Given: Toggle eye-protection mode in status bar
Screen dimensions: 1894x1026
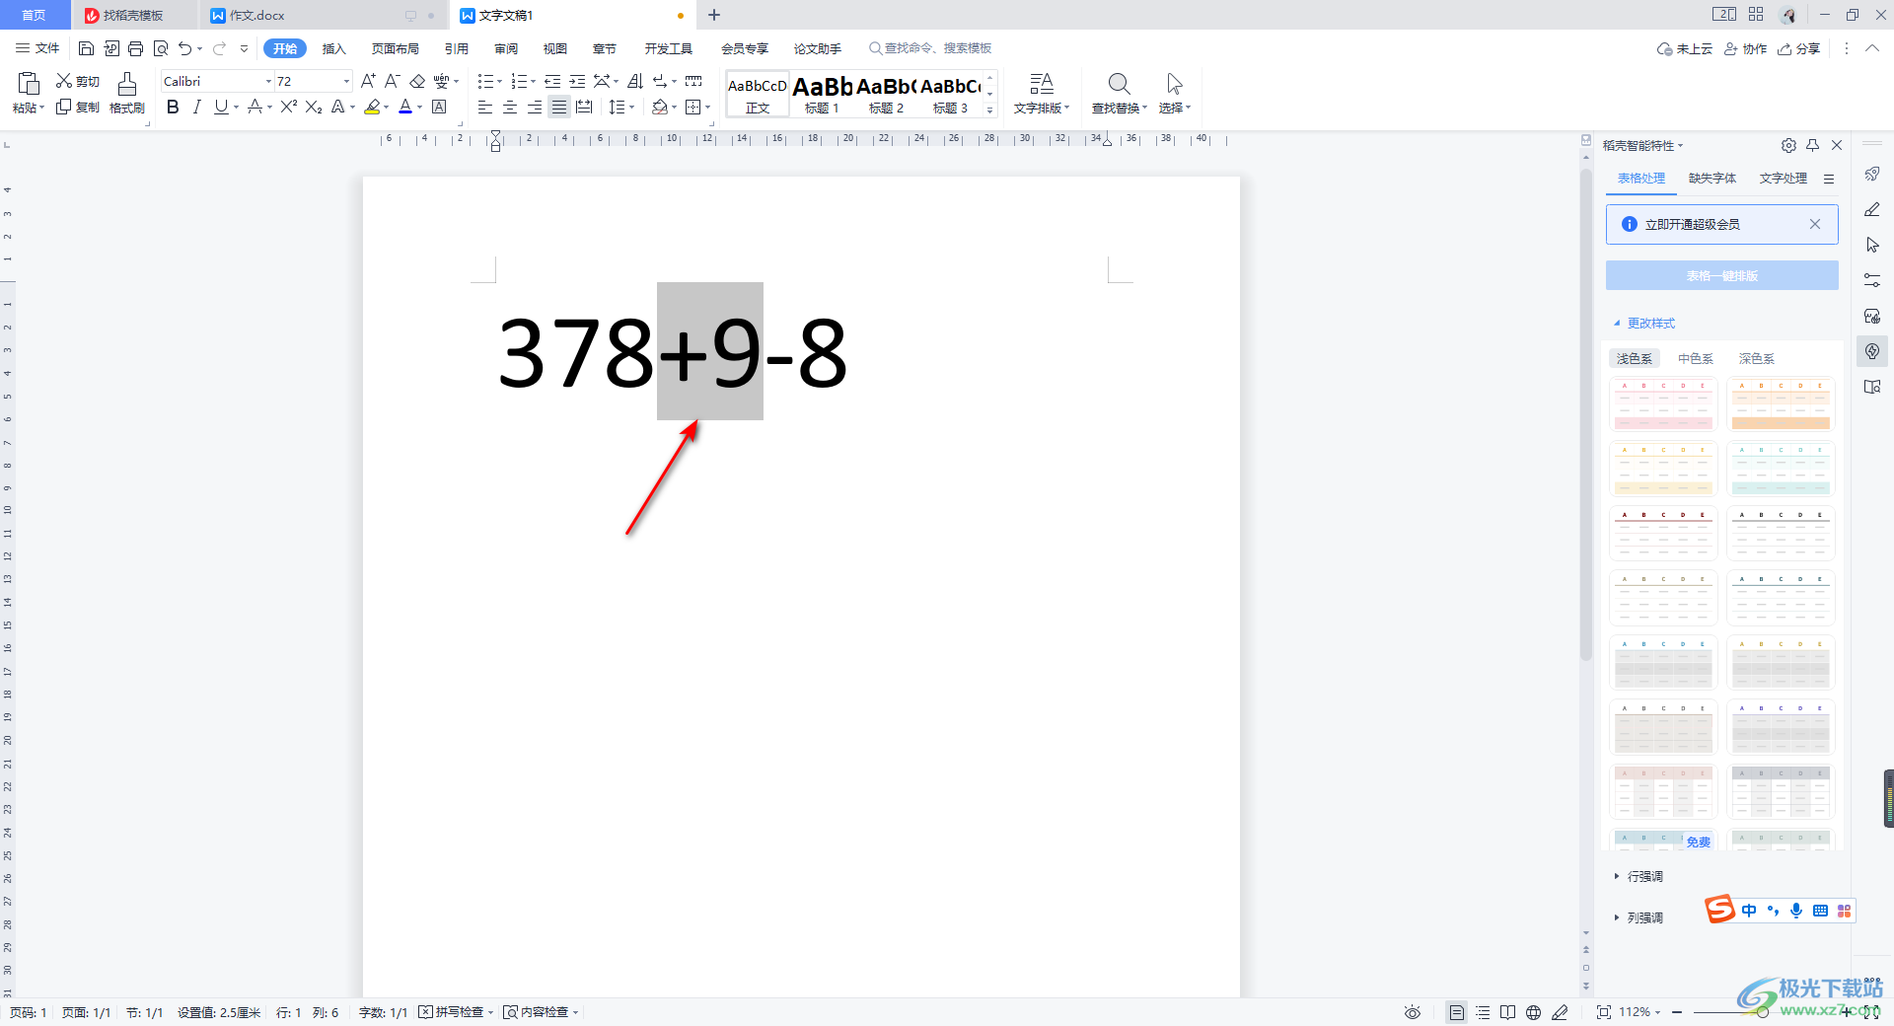Looking at the screenshot, I should [1413, 1012].
